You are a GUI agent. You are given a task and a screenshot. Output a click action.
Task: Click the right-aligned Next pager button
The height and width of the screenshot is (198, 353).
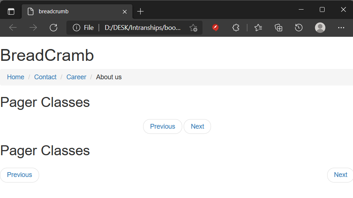pyautogui.click(x=340, y=175)
